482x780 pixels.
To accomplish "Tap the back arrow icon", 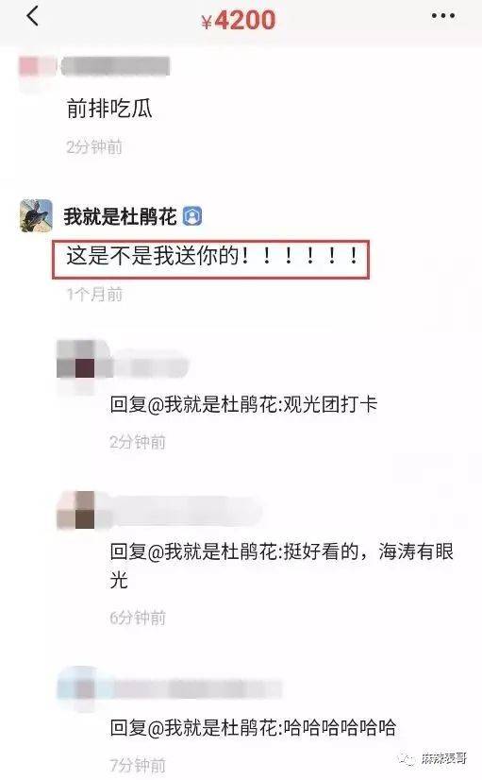I will (32, 16).
